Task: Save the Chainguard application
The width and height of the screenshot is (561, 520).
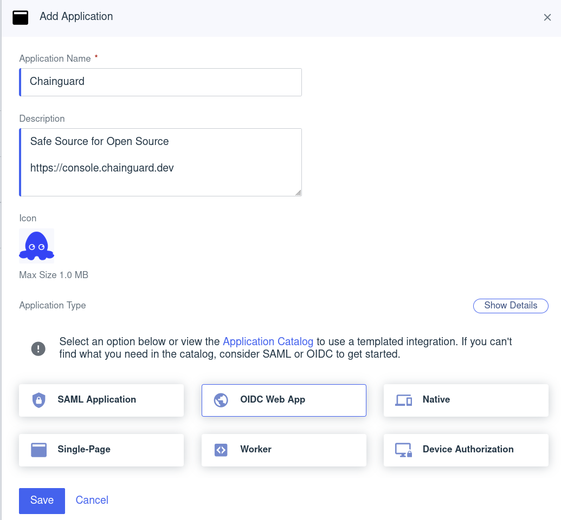Action: tap(42, 501)
